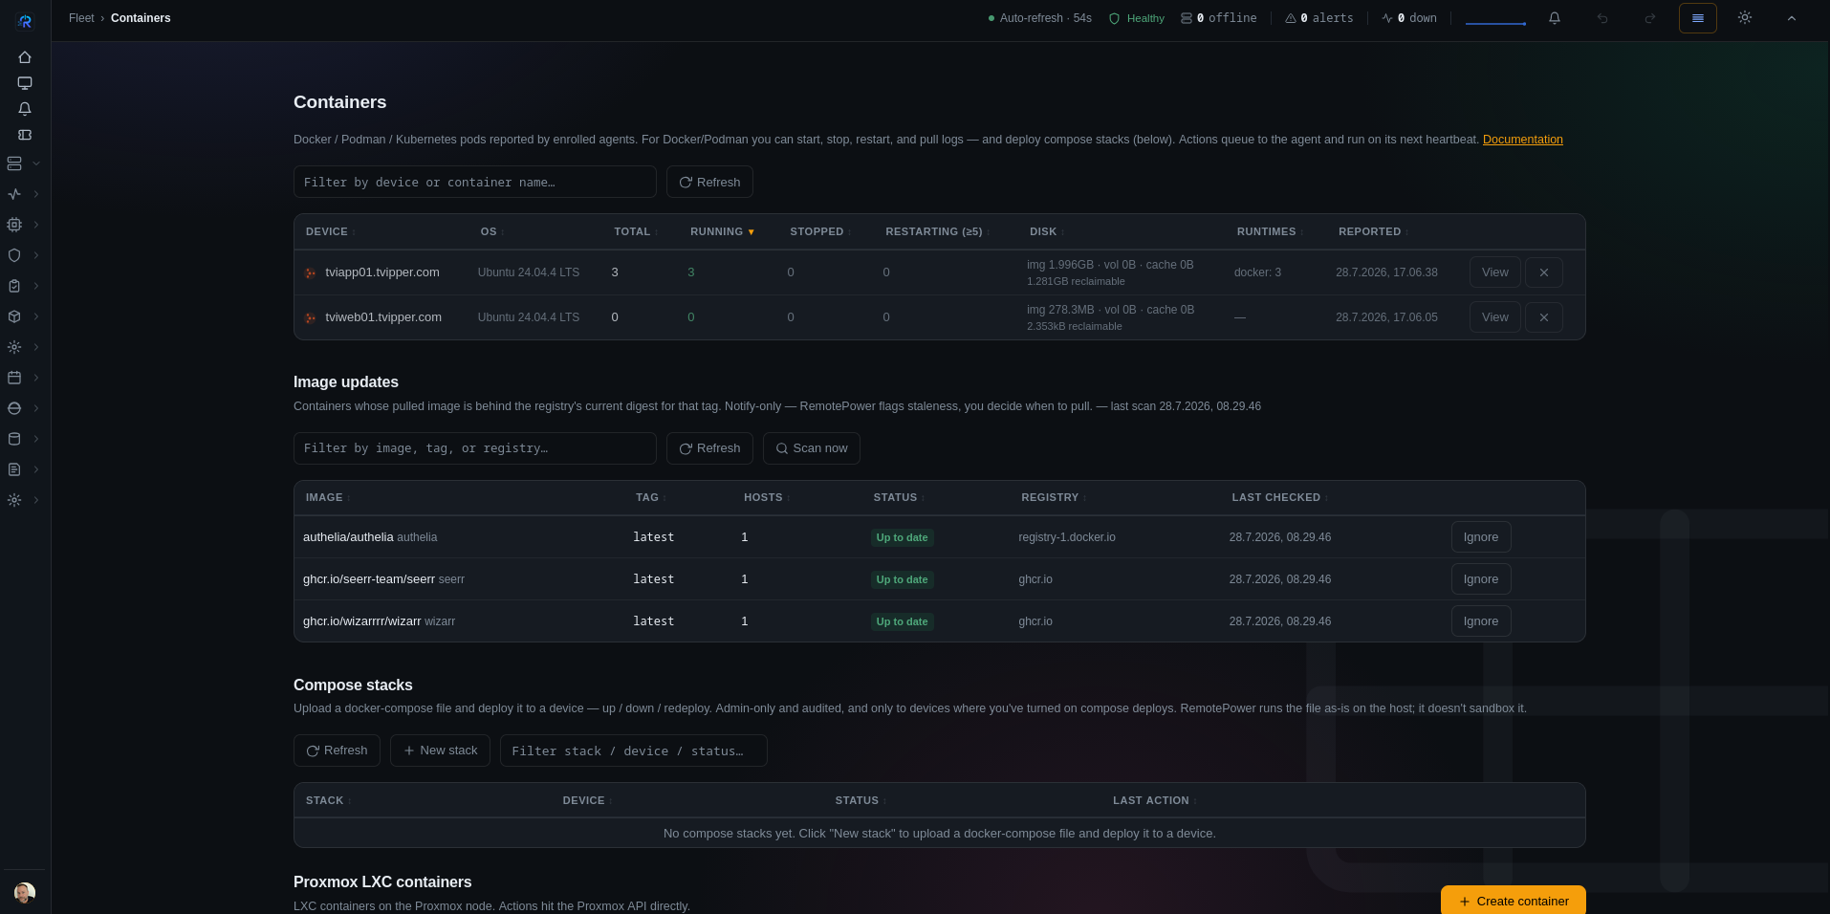
Task: Open the ticket icon in sidebar
Action: point(25,135)
